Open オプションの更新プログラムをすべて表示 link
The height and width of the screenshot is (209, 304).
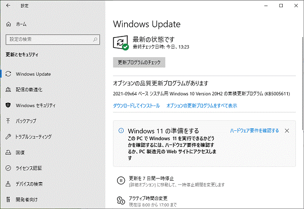point(201,106)
